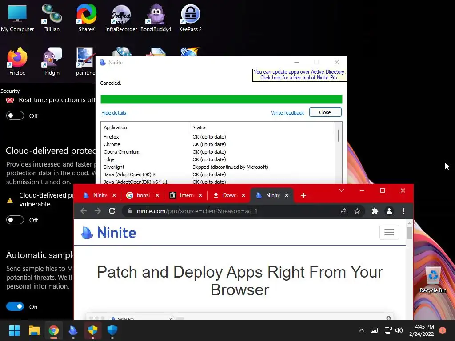Open the KeePass 2 desktop shortcut
The height and width of the screenshot is (341, 455).
click(190, 18)
